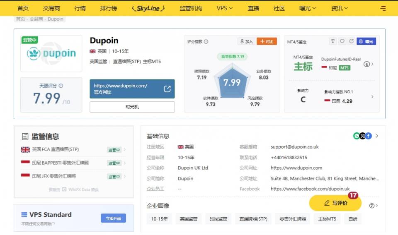Go to 首页 in the top navigation

coord(23,8)
